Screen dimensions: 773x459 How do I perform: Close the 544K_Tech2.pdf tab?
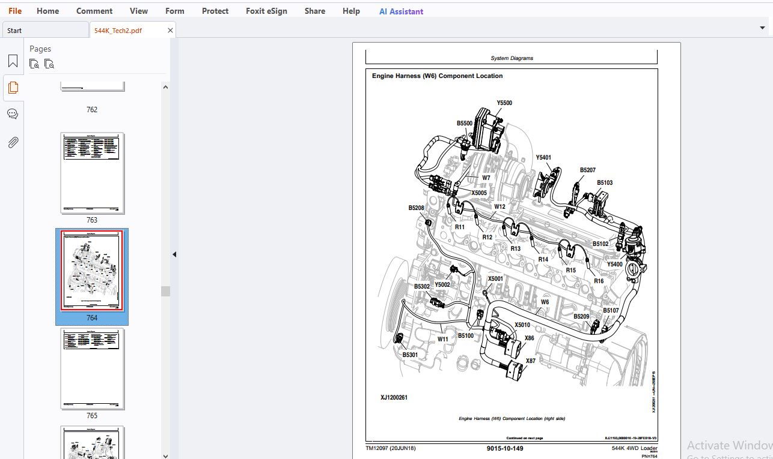170,30
